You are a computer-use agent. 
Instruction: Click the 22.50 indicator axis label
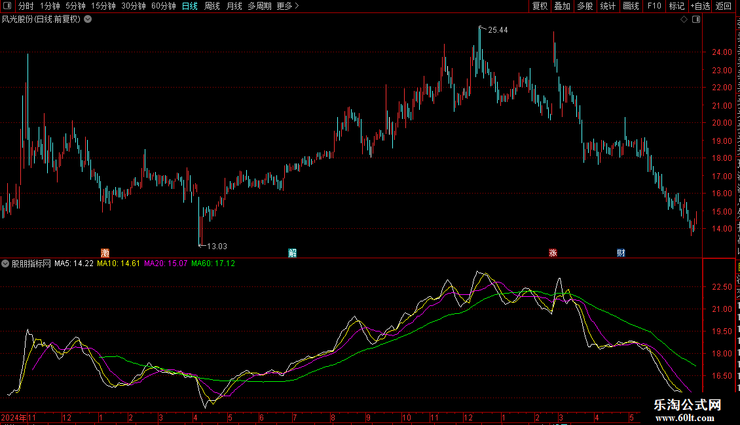pos(722,287)
